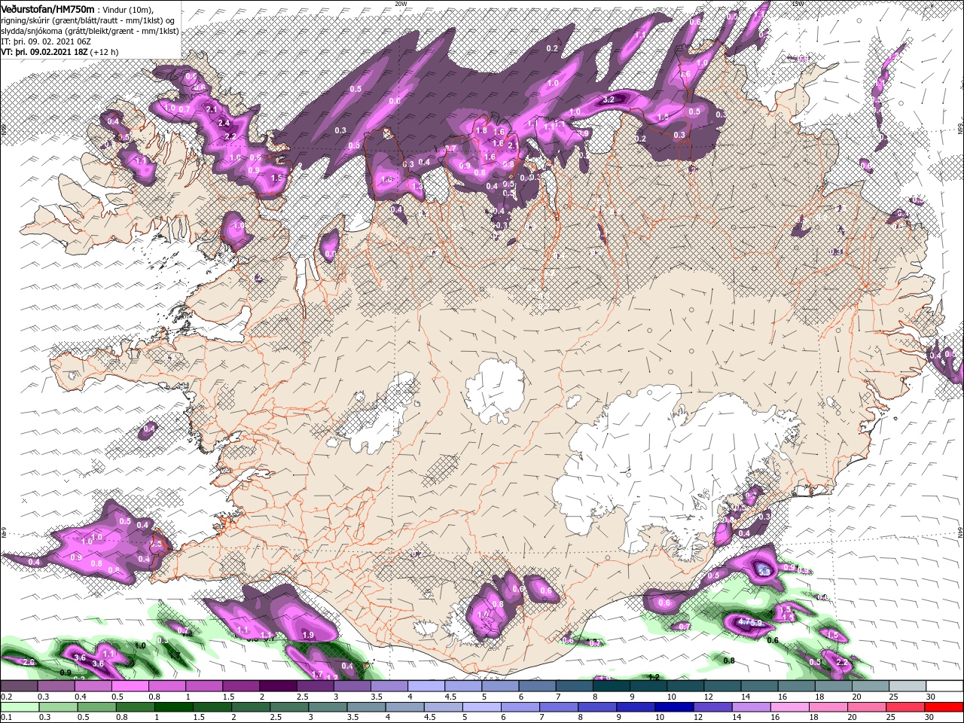Click the 'IT: þri. 09. 02. 2021 06Z' initial time line
Viewport: 964px width, 723px height.
pos(46,42)
